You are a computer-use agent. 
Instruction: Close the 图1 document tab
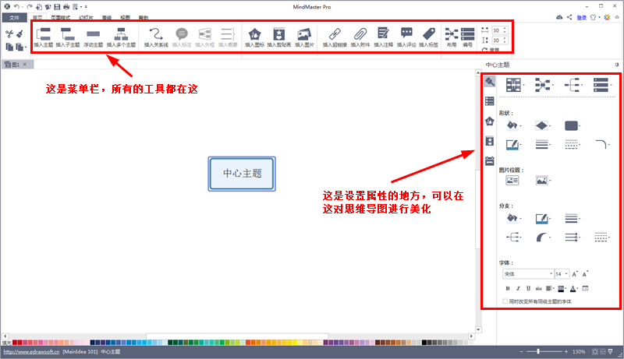(x=25, y=65)
